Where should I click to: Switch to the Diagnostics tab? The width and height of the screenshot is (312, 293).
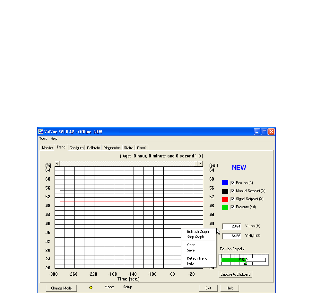pyautogui.click(x=112, y=148)
